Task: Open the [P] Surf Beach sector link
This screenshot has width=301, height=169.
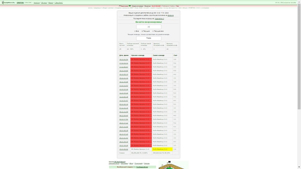Action: pos(120,162)
